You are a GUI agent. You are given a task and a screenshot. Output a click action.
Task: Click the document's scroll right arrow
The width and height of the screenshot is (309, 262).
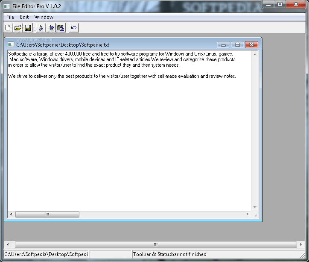[x=247, y=214]
